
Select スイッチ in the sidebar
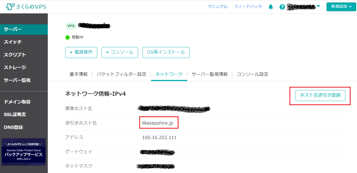pyautogui.click(x=13, y=42)
